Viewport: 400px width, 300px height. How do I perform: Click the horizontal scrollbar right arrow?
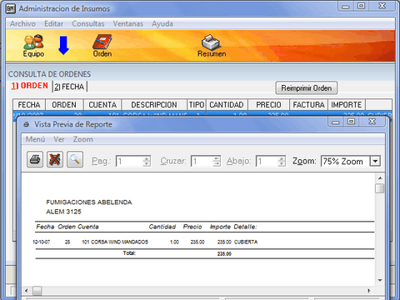pyautogui.click(x=369, y=291)
